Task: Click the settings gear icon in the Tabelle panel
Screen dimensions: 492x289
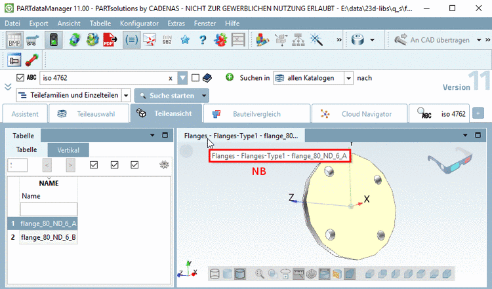Action: click(164, 164)
